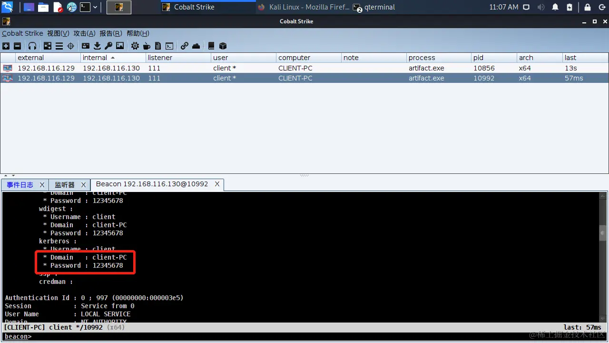The image size is (609, 343).
Task: Launch the web browser globe icon in panel
Action: (x=72, y=7)
